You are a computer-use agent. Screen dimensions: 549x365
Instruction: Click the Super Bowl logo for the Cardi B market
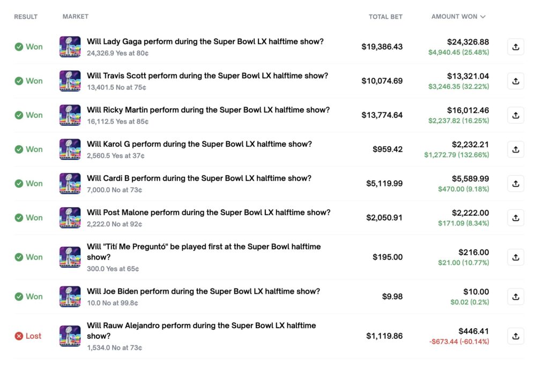click(x=70, y=184)
